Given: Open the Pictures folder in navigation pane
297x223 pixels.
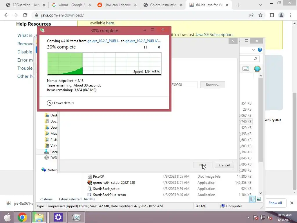Looking at the screenshot, I should coord(50,140).
